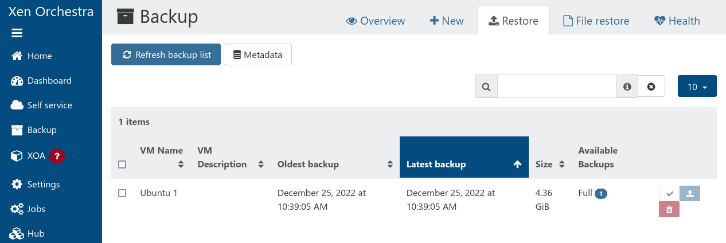Click into the backup search input field

coord(556,87)
